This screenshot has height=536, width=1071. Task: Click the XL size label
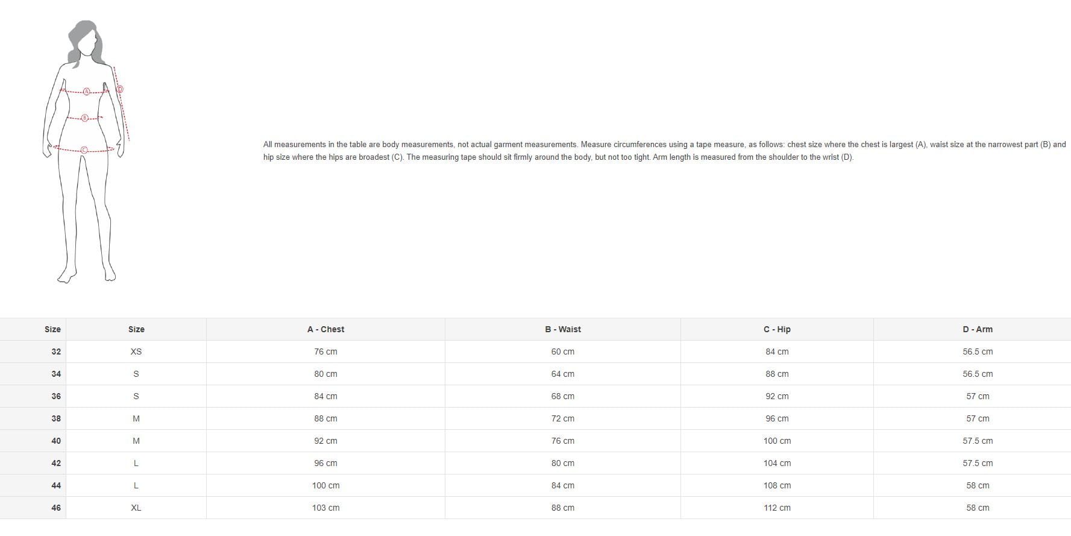point(136,508)
